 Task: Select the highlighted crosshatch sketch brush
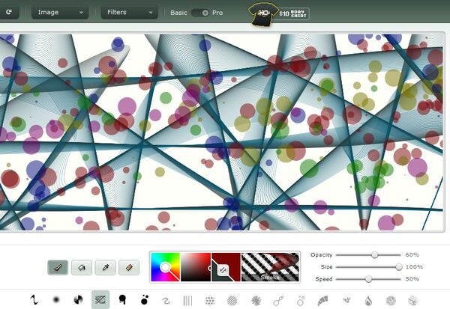(x=100, y=300)
